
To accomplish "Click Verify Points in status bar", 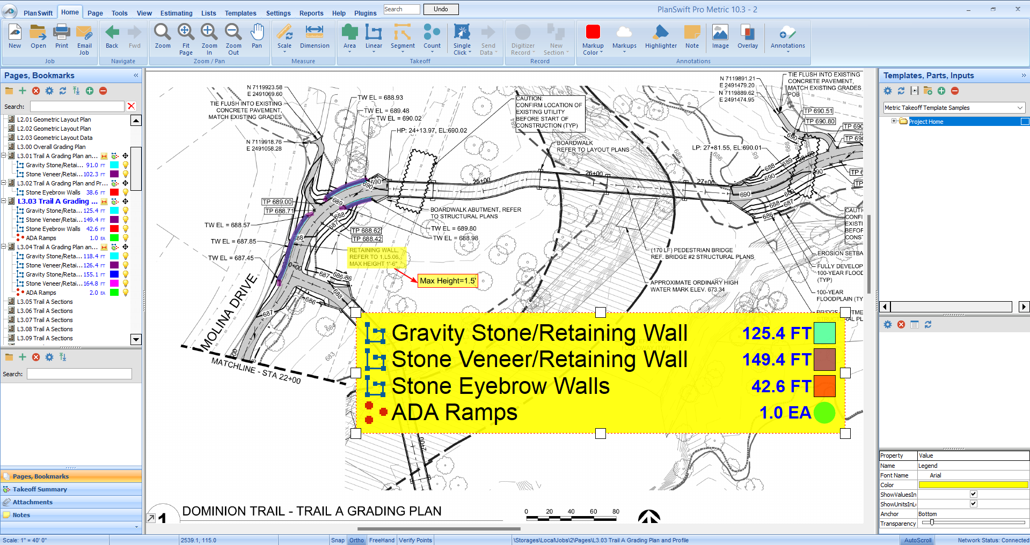I will [x=415, y=540].
